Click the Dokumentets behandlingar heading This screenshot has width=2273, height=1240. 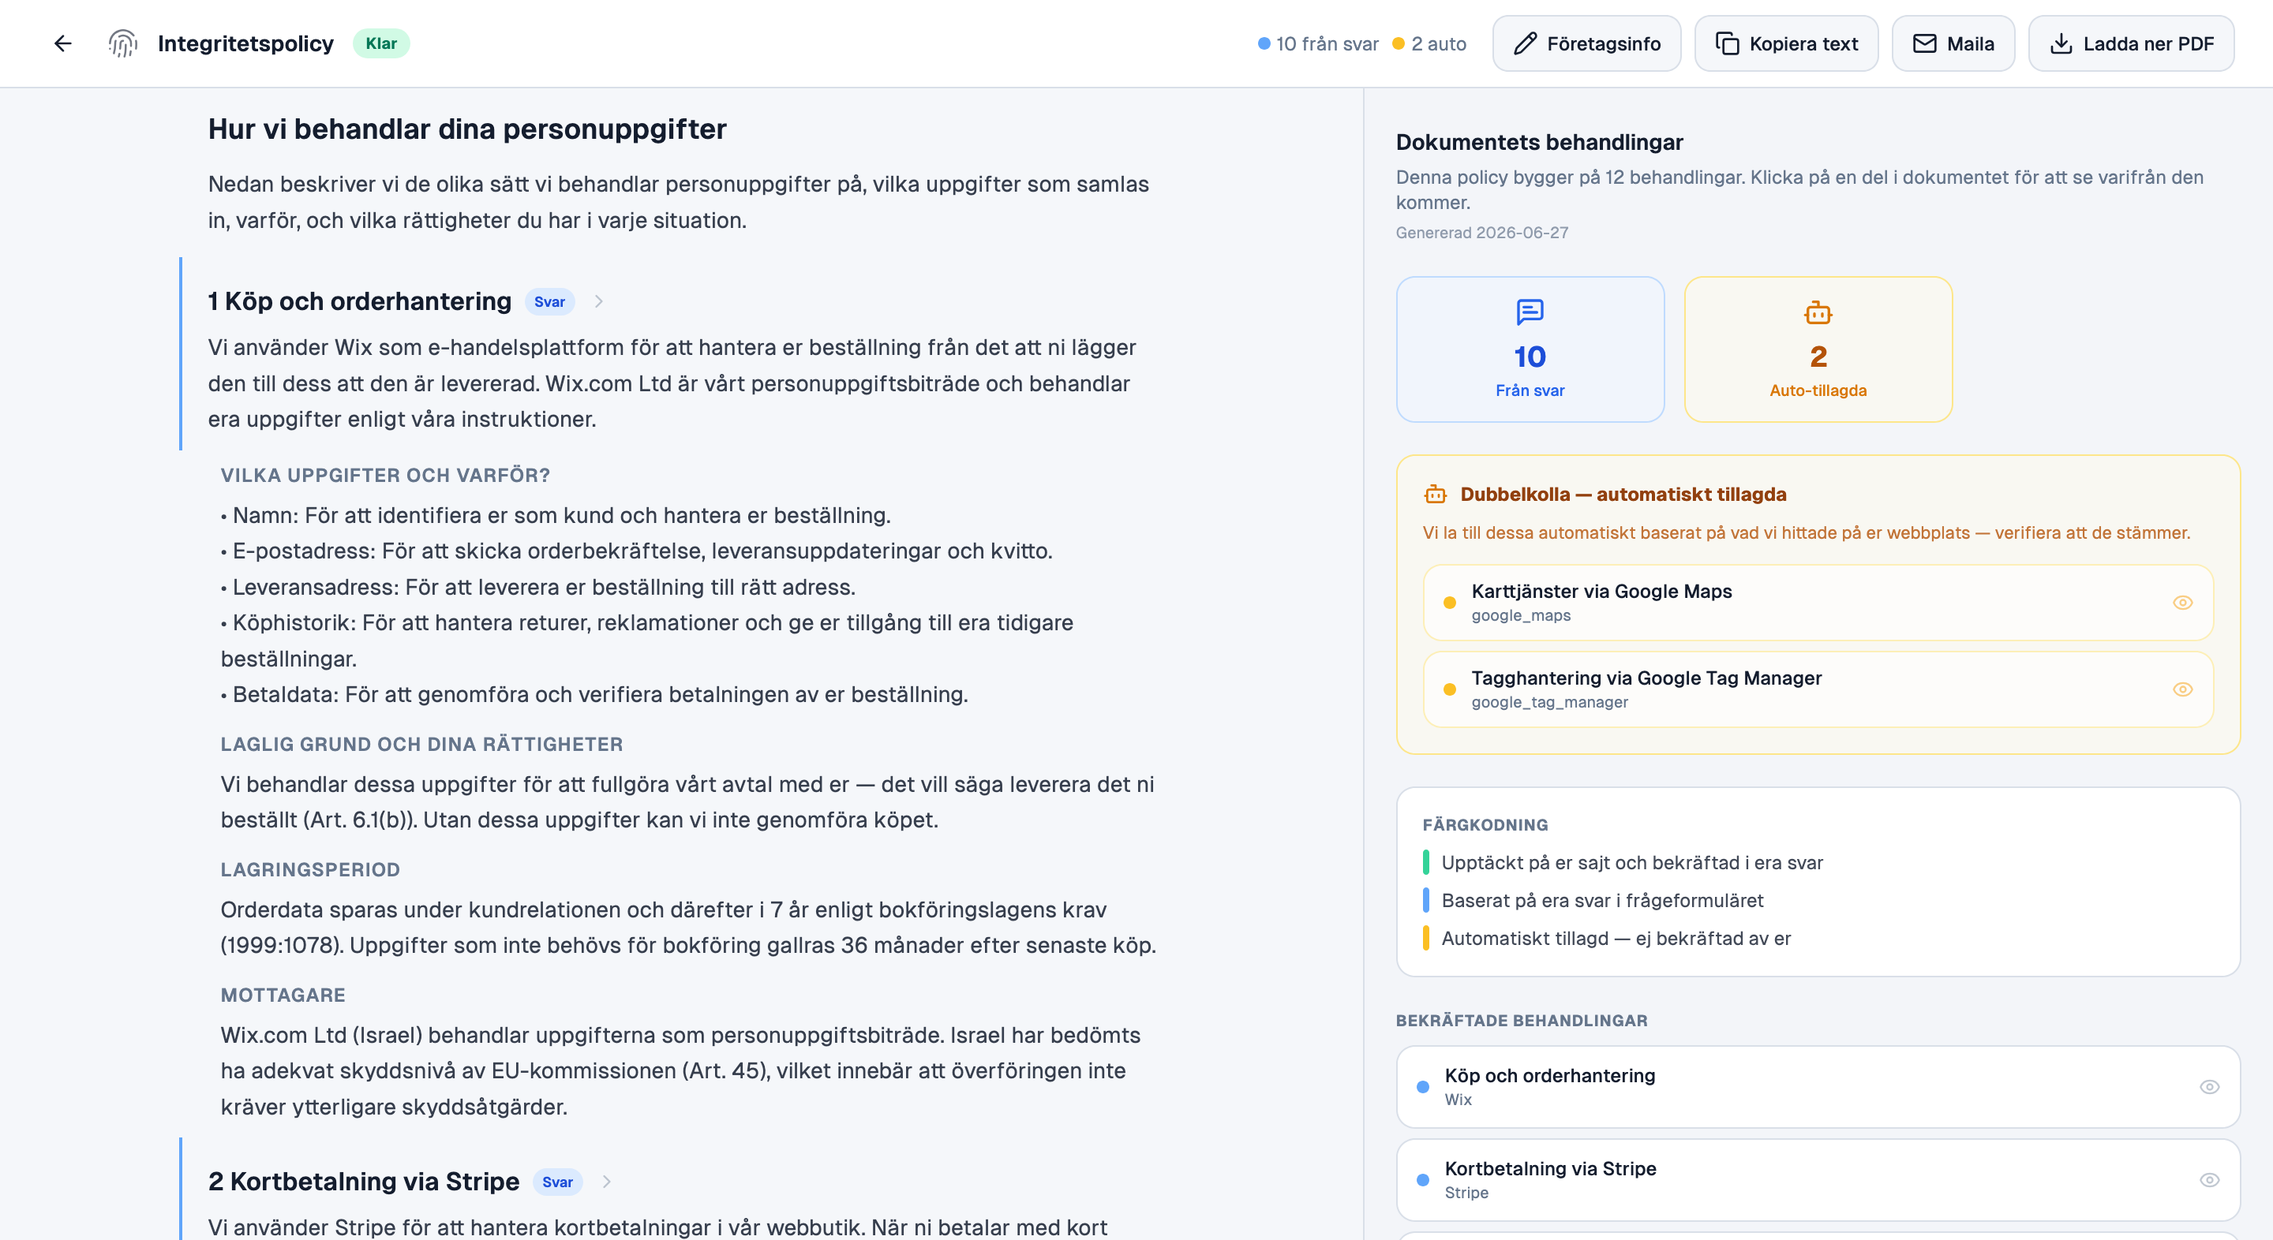click(x=1540, y=142)
